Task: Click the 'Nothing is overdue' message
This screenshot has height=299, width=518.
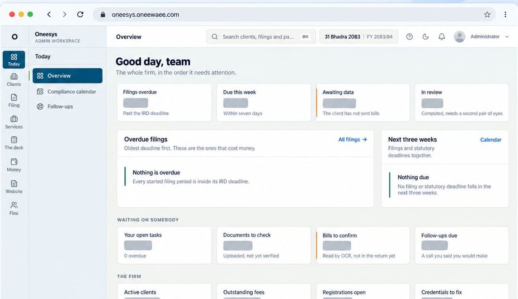Action: click(156, 172)
